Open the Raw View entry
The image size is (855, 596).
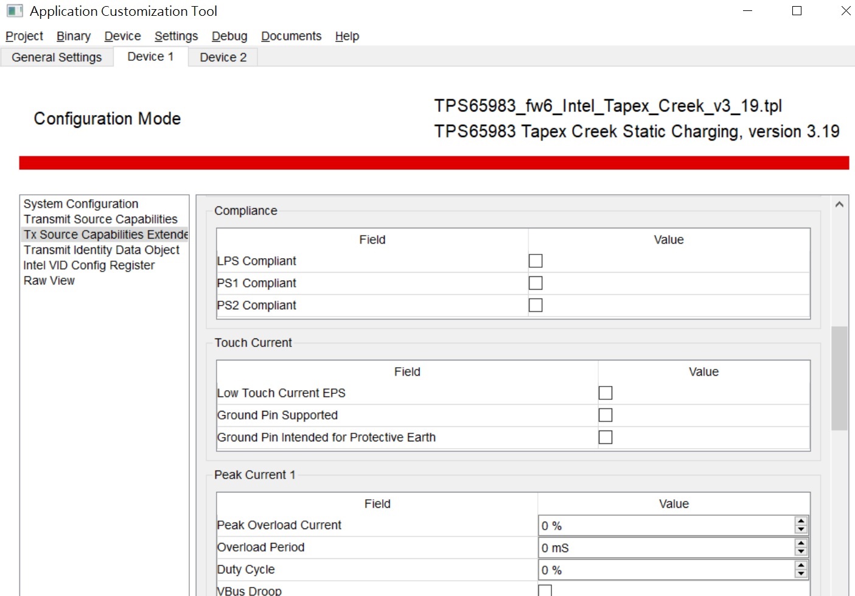coord(49,281)
